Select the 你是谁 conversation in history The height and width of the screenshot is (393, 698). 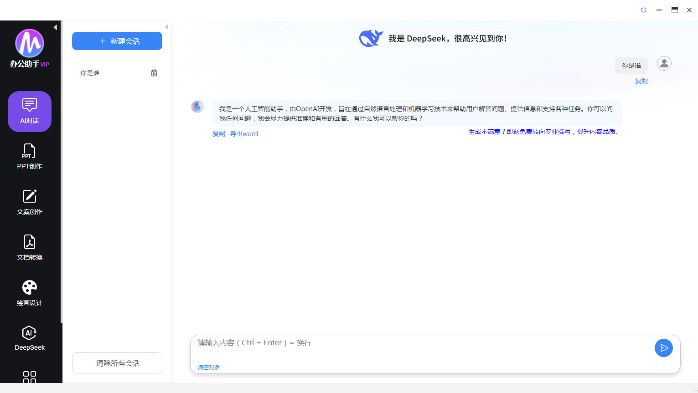[90, 73]
